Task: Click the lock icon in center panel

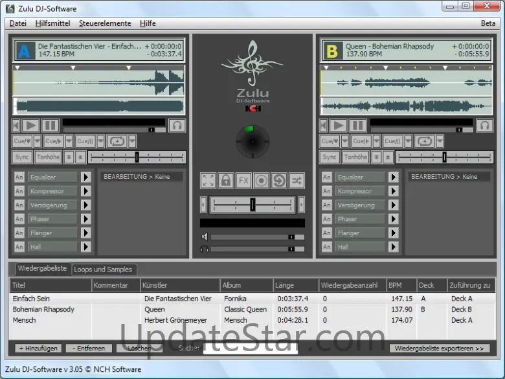Action: [x=225, y=181]
